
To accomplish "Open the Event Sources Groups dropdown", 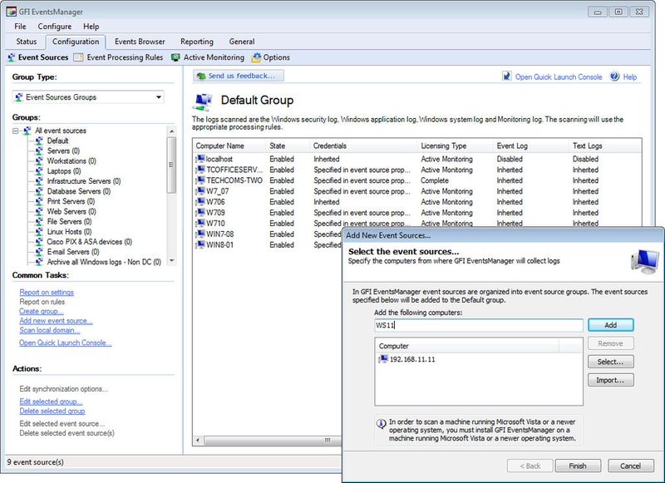I will 88,97.
